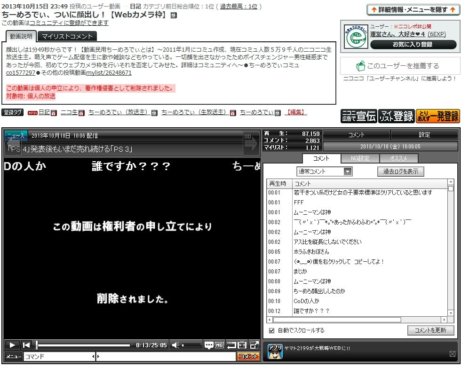This screenshot has height=367, width=461.
Task: Adjust the volume slider
Action: point(191,345)
